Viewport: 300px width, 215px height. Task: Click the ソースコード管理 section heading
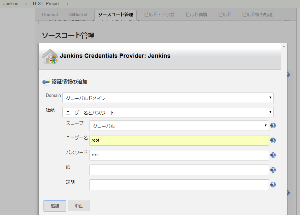tap(68, 36)
